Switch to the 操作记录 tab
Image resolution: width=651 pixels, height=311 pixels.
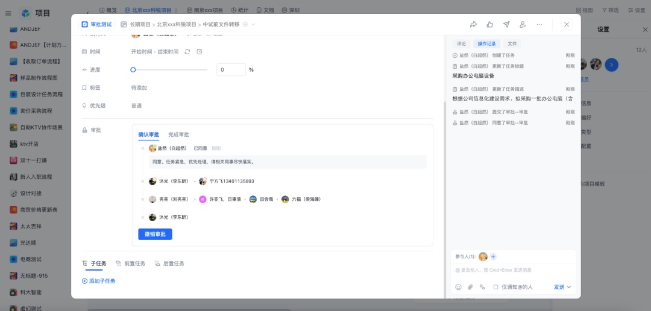point(486,43)
